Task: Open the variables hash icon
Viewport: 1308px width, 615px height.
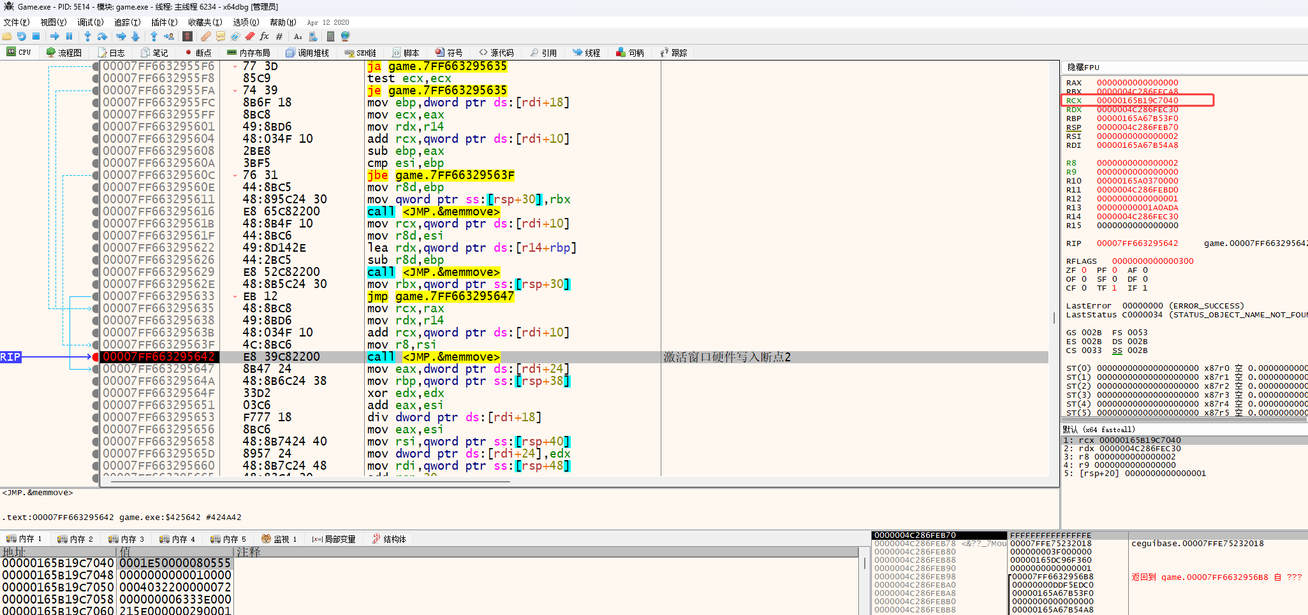Action: [279, 36]
